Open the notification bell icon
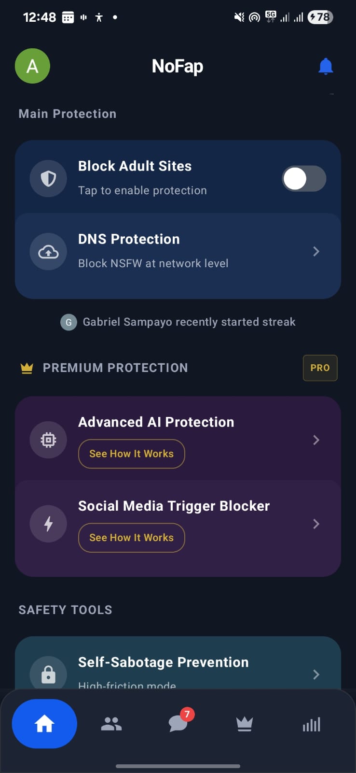Screen dimensions: 356x773 (326, 66)
